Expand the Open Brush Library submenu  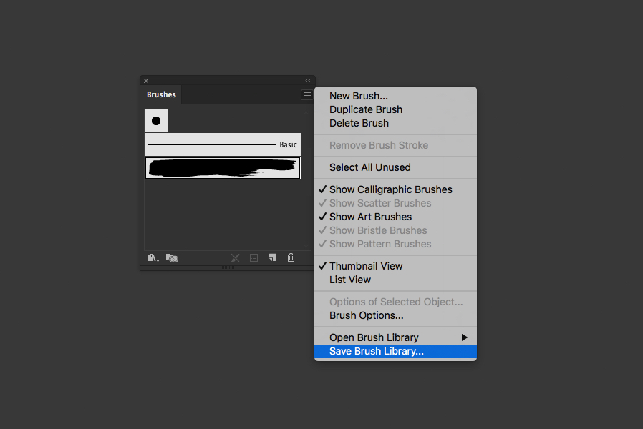465,337
